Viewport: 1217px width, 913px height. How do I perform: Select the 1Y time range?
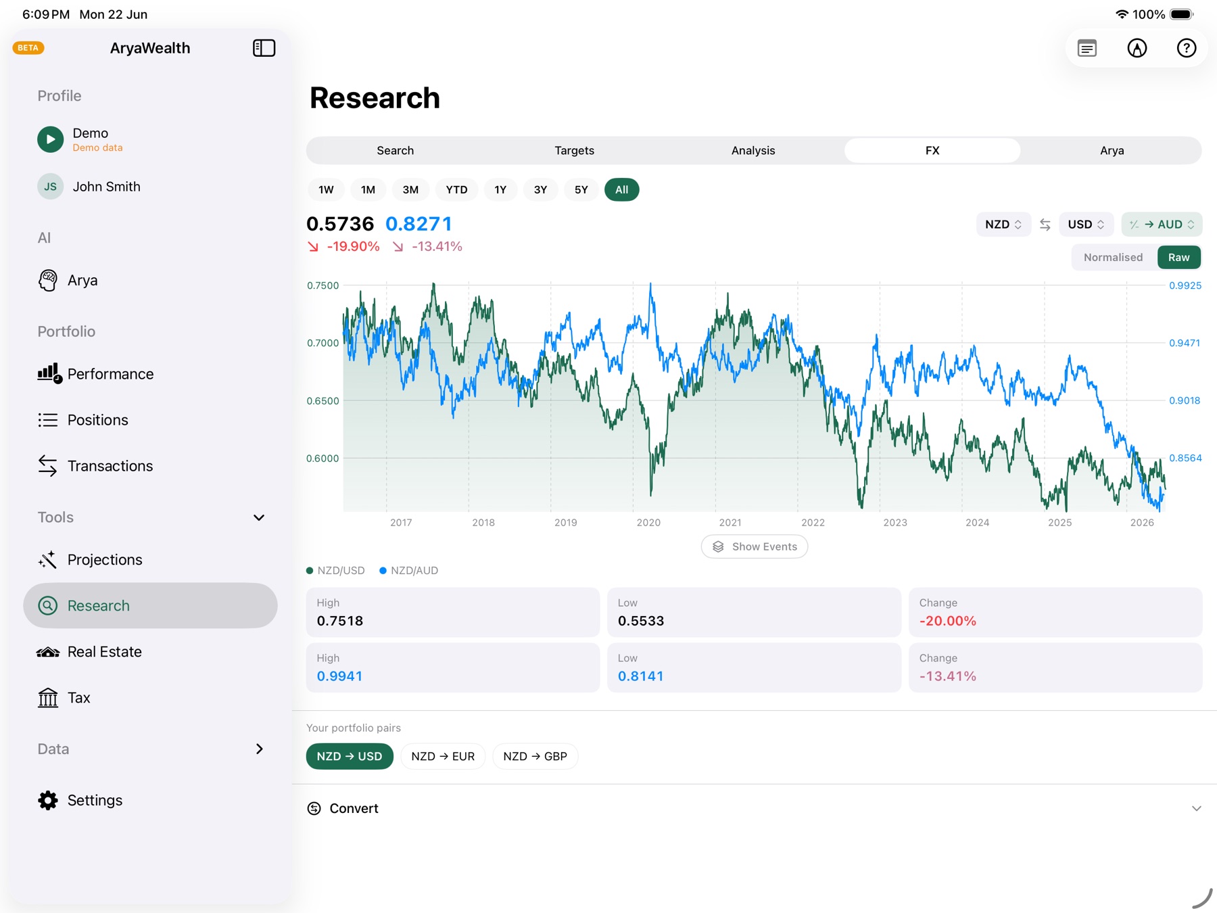pyautogui.click(x=500, y=189)
